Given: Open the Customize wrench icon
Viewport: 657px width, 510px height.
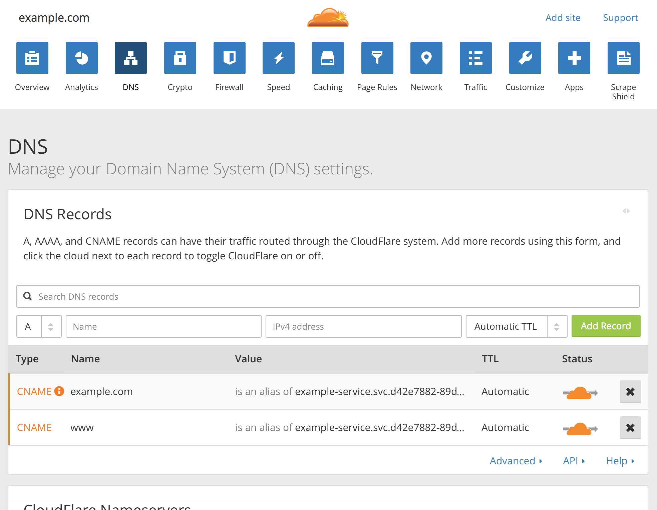Looking at the screenshot, I should (525, 58).
